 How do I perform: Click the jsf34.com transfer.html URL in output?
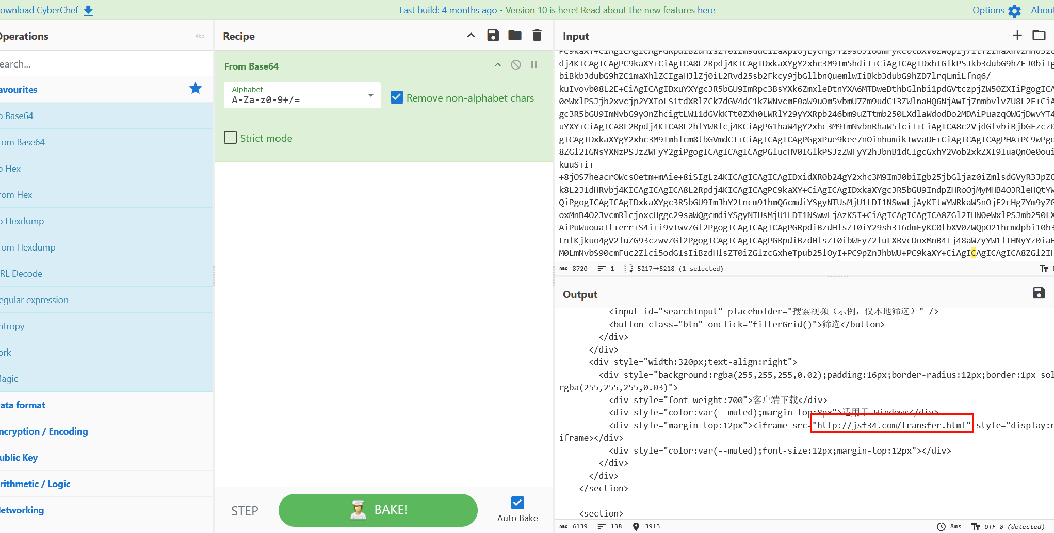click(891, 425)
